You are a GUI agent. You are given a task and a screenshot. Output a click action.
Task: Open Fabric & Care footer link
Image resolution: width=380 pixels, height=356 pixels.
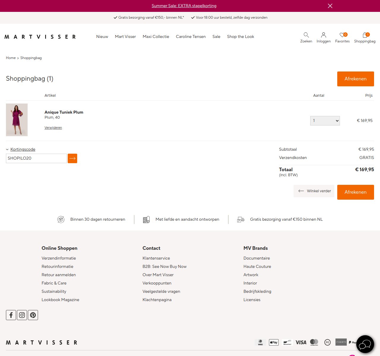click(x=54, y=283)
